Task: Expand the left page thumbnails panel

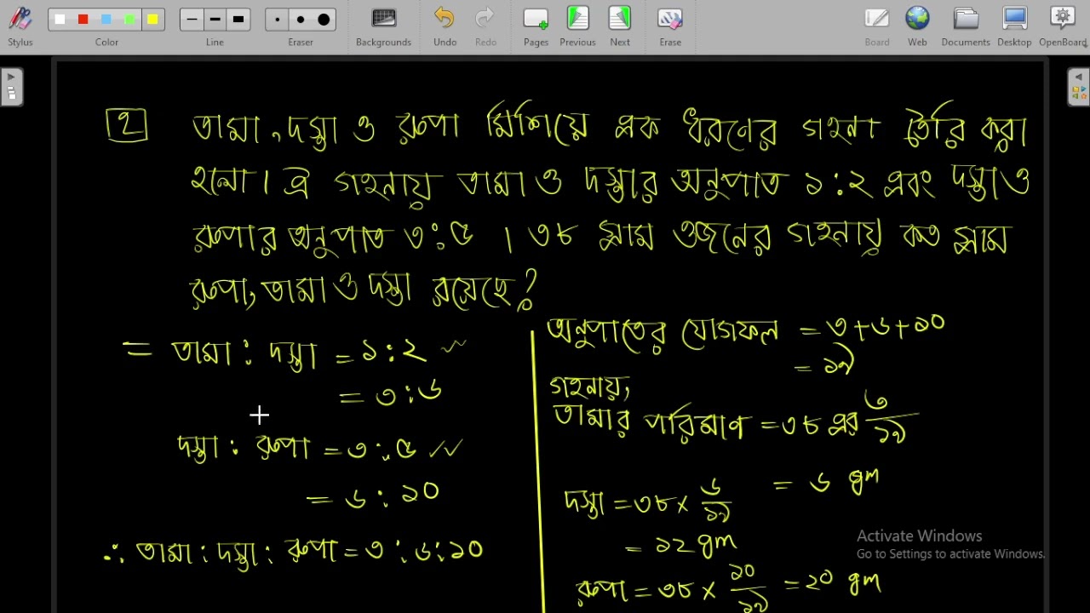Action: point(11,87)
